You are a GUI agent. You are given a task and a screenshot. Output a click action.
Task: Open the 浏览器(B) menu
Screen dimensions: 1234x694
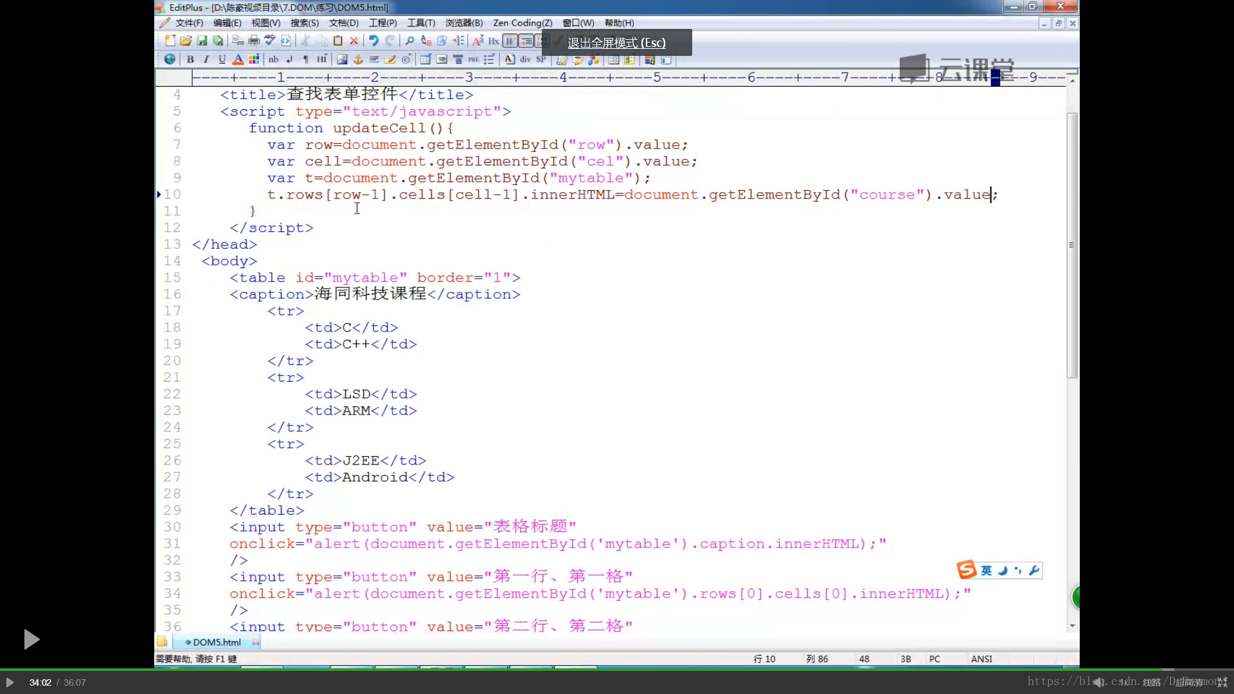coord(464,23)
